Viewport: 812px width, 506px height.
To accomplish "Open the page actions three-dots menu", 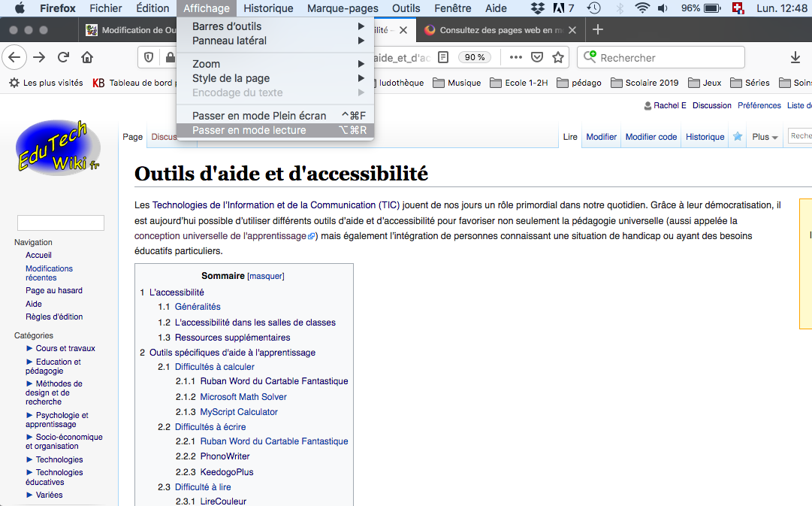I will click(x=516, y=58).
